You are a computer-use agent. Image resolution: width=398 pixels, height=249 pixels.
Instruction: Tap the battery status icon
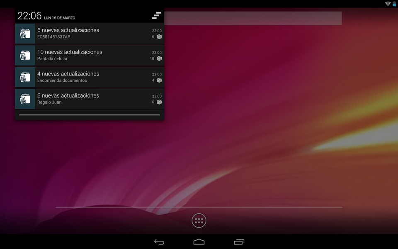[394, 4]
